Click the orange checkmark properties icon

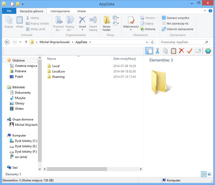[190, 51]
